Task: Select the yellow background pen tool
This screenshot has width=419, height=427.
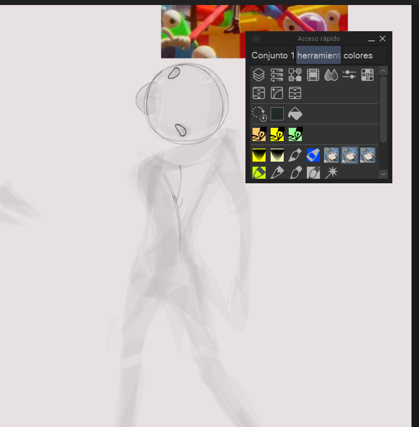Action: coord(277,134)
